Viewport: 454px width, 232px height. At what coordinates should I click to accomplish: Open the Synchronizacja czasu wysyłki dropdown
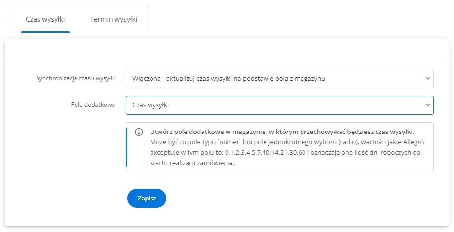(280, 78)
